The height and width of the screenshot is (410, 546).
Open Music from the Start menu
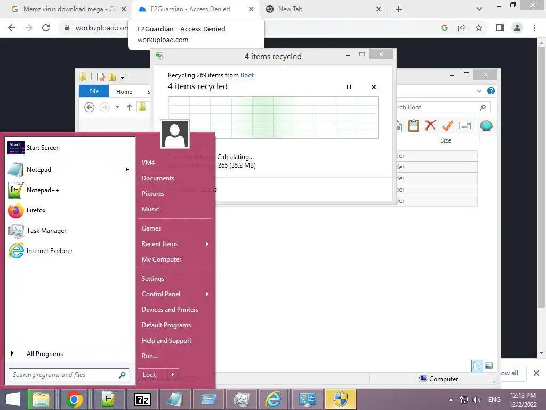pos(150,209)
